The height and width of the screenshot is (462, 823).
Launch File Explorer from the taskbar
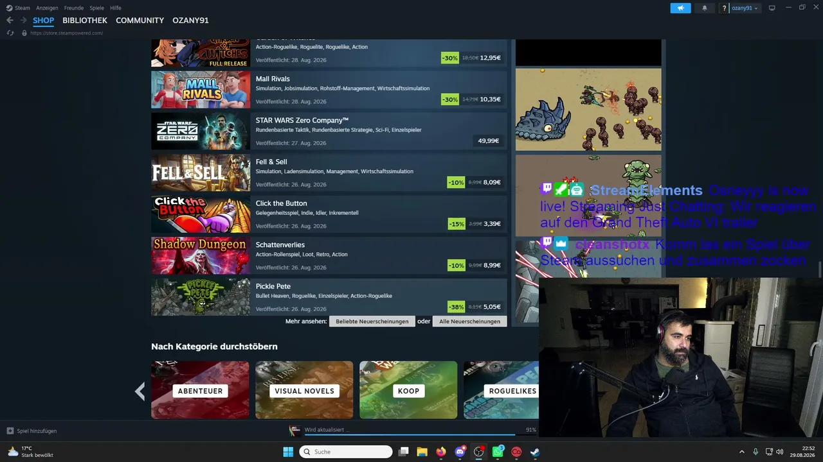[422, 452]
